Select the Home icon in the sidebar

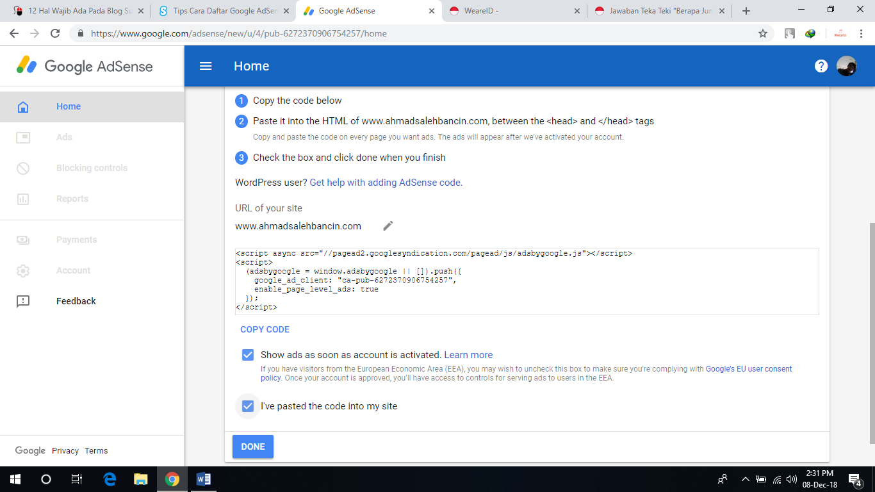[23, 106]
